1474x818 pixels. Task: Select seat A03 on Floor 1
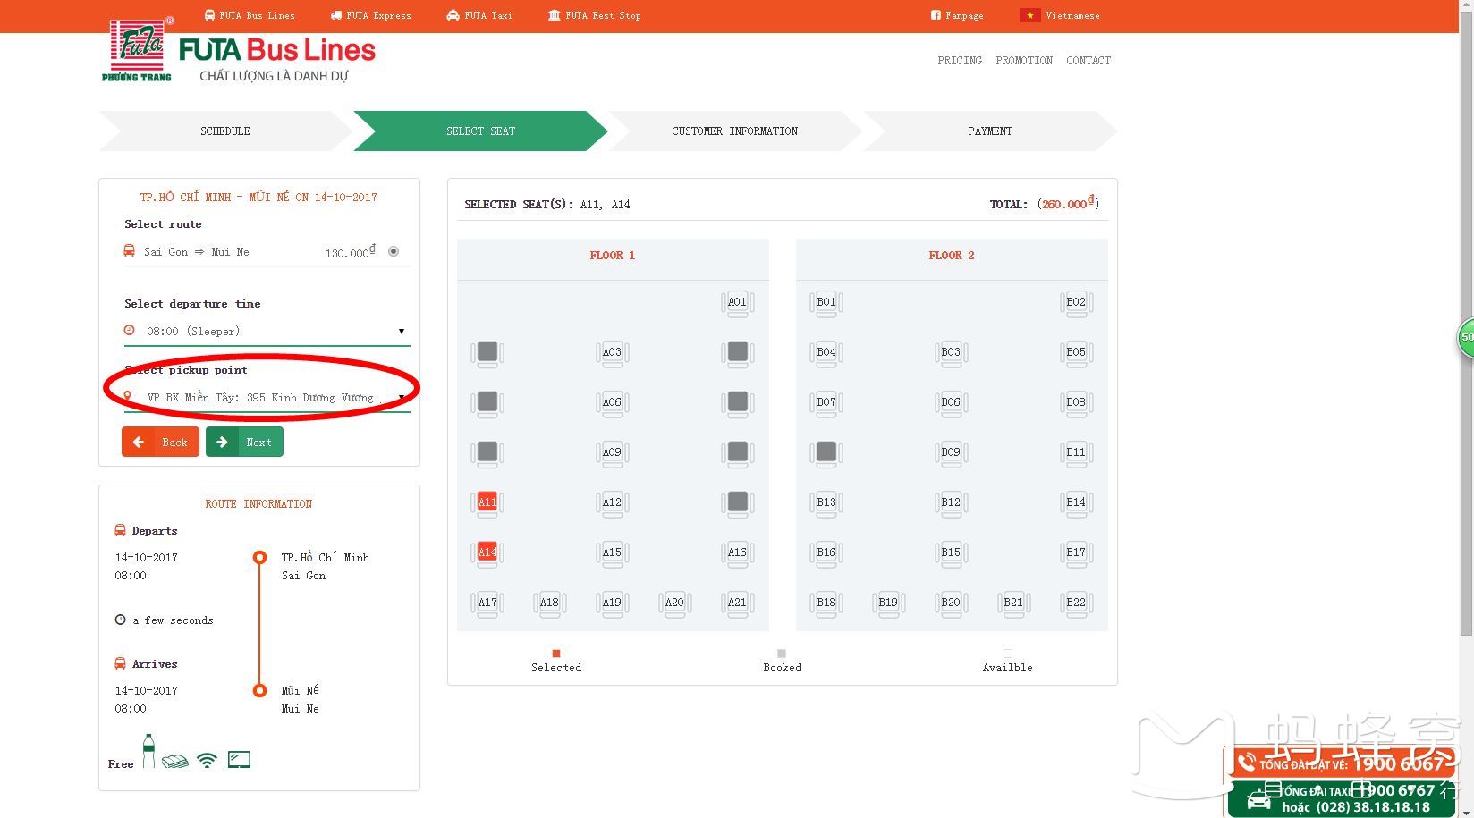612,352
